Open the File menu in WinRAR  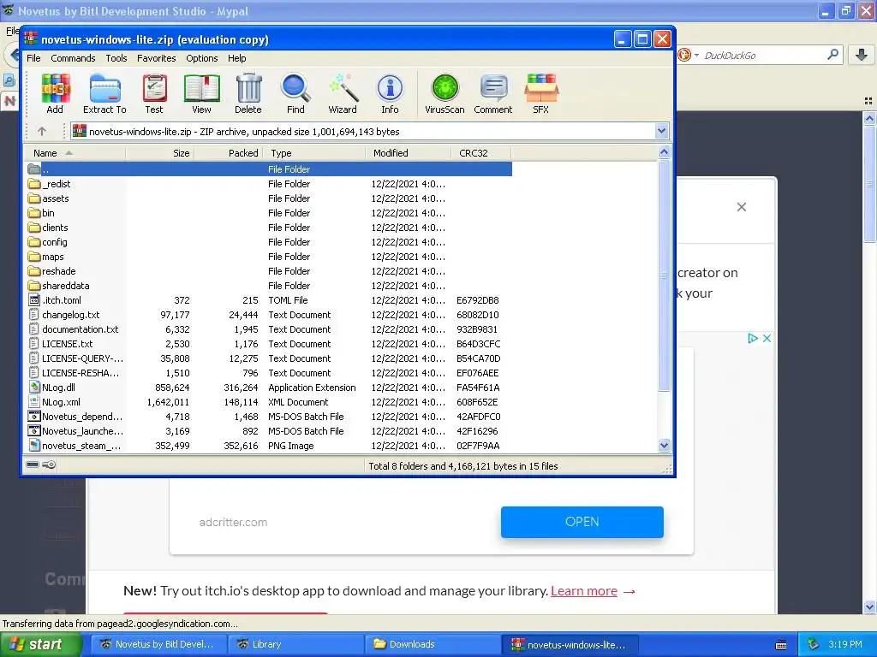[33, 58]
